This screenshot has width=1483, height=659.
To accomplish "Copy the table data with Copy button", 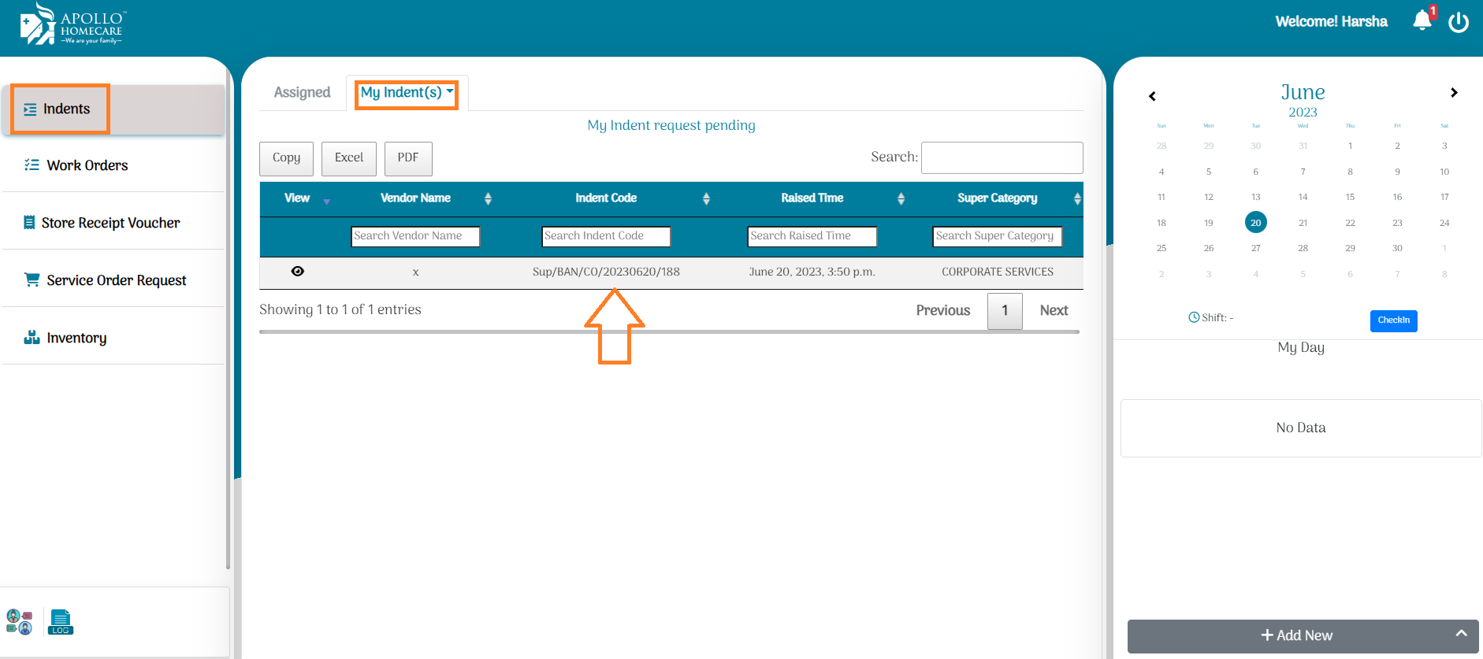I will [x=286, y=158].
